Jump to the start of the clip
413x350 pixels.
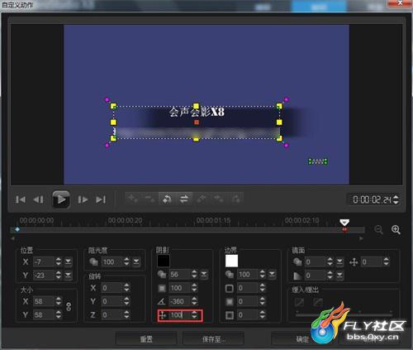[21, 199]
